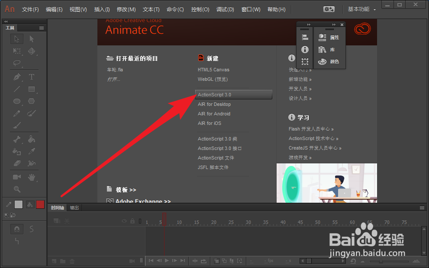
Task: Open the 文件(F) menu
Action: point(30,9)
